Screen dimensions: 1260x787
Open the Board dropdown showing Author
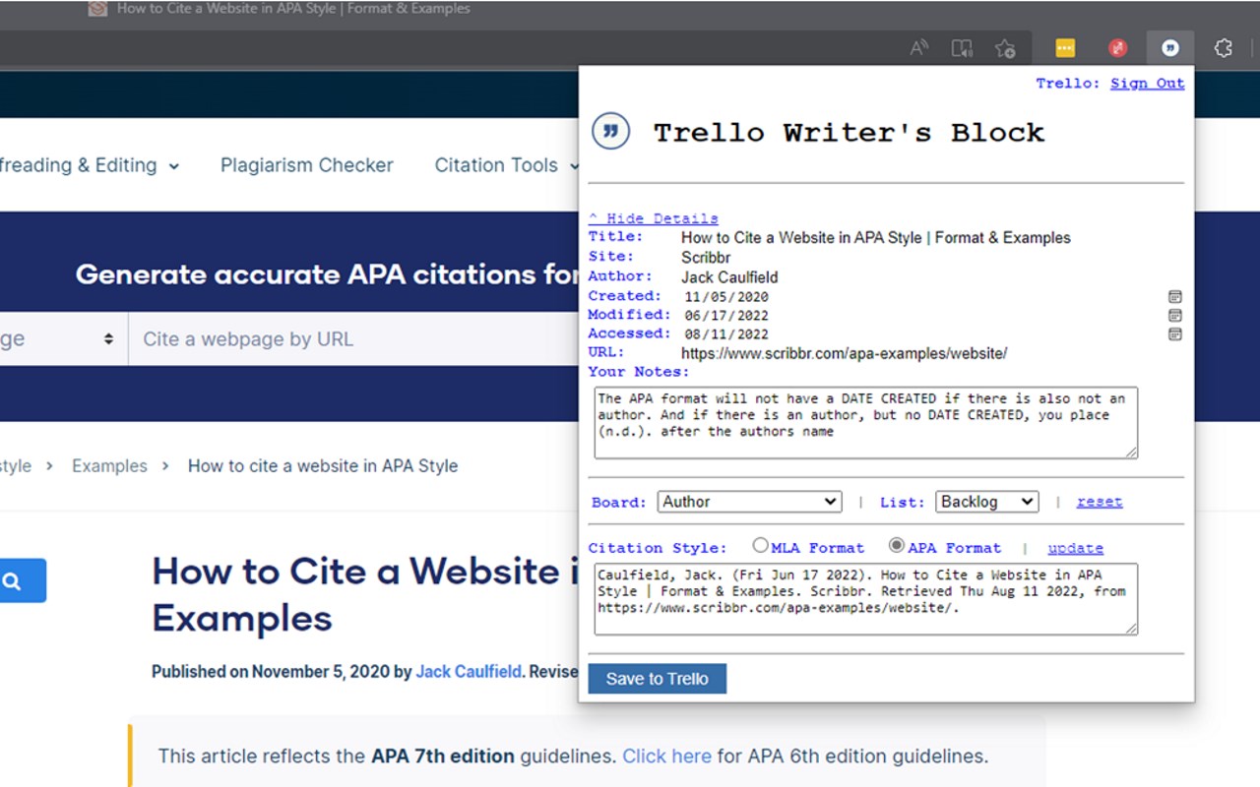coord(750,502)
